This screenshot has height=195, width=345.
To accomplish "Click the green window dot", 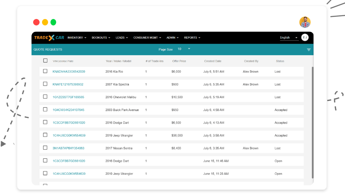I will 53,22.
